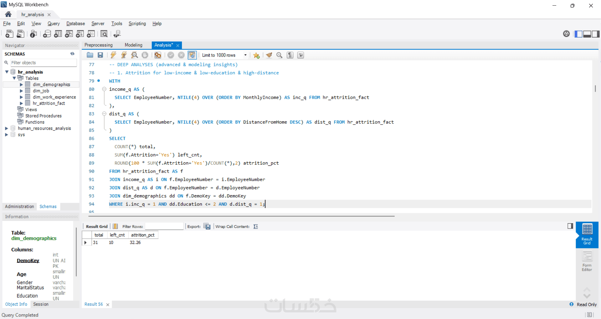Create a new table icon
The image size is (601, 319).
58,34
